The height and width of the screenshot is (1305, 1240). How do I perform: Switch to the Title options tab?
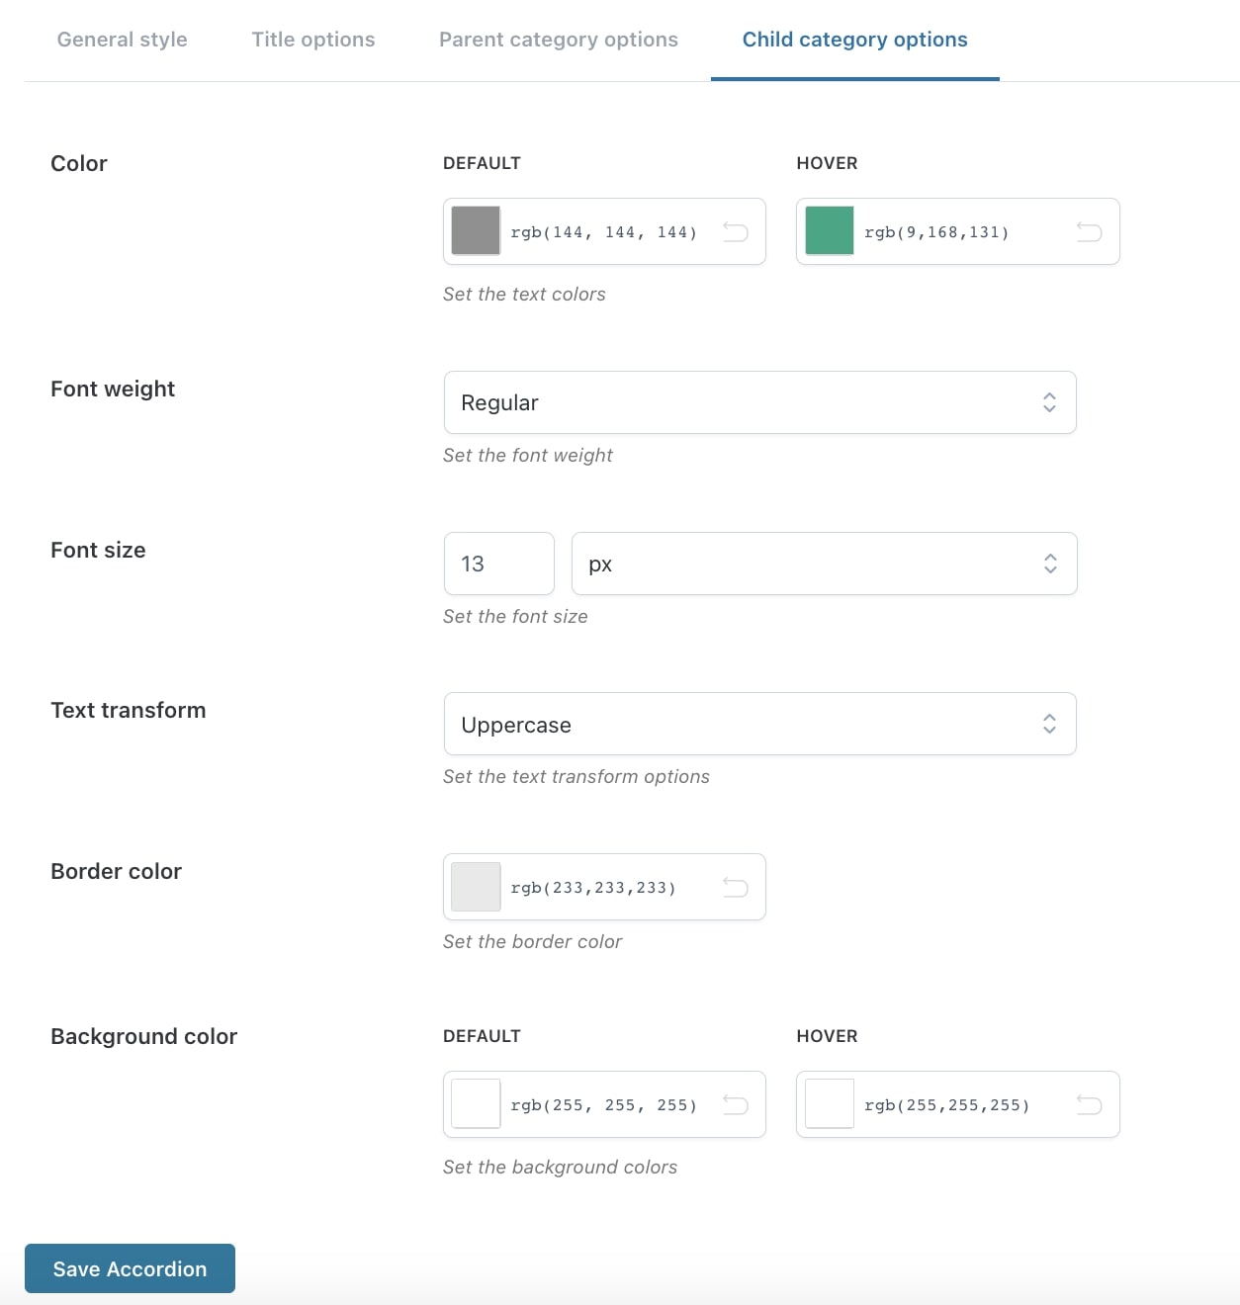[313, 40]
